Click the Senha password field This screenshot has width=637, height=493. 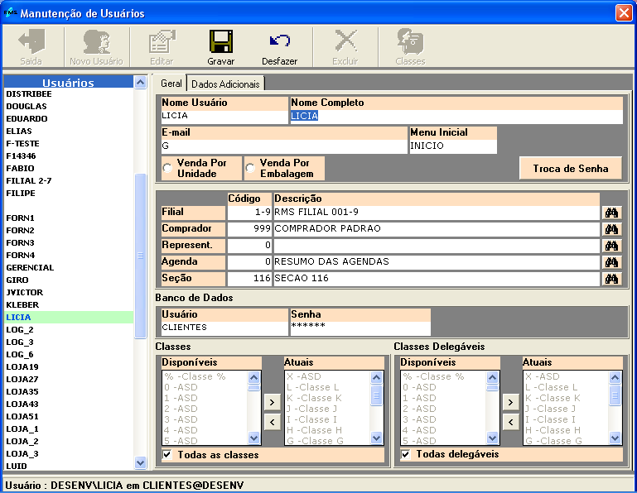[360, 328]
